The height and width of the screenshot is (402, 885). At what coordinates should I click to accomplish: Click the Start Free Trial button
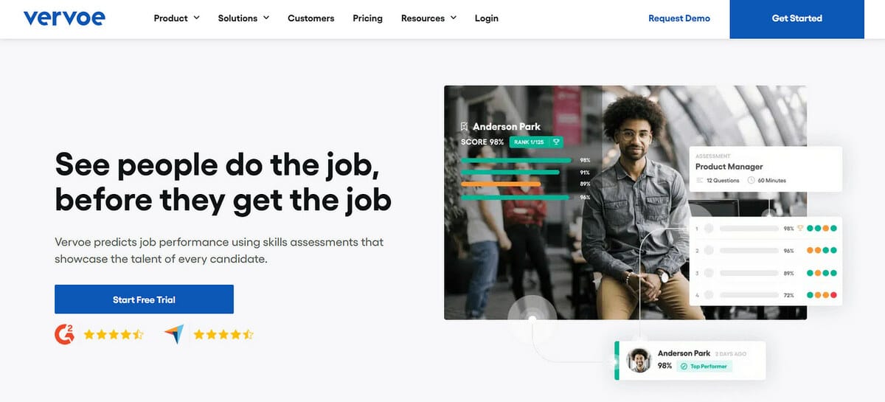point(144,299)
